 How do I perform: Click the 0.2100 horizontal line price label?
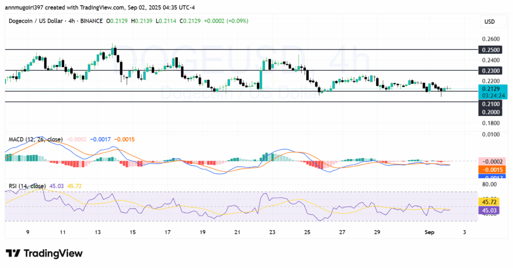[x=491, y=104]
